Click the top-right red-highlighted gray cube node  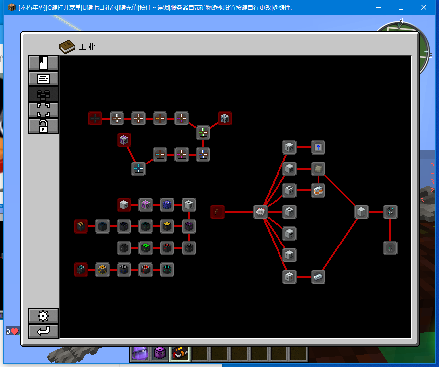pyautogui.click(x=225, y=118)
